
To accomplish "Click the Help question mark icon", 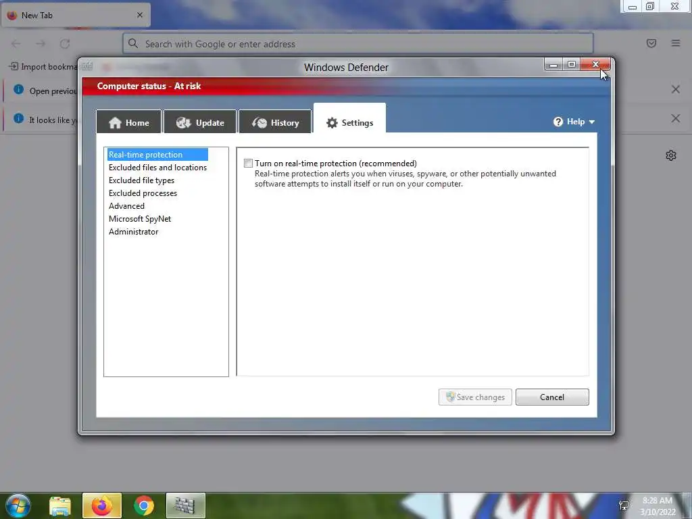I will (x=558, y=122).
